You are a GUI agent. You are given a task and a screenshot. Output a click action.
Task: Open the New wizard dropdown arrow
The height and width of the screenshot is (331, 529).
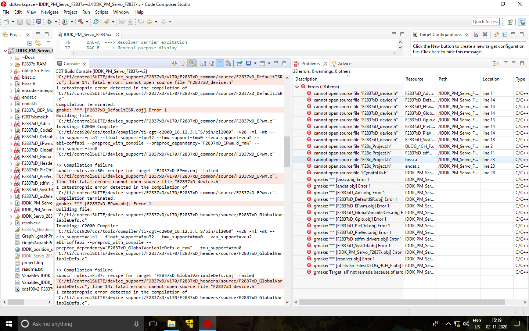coord(12,22)
